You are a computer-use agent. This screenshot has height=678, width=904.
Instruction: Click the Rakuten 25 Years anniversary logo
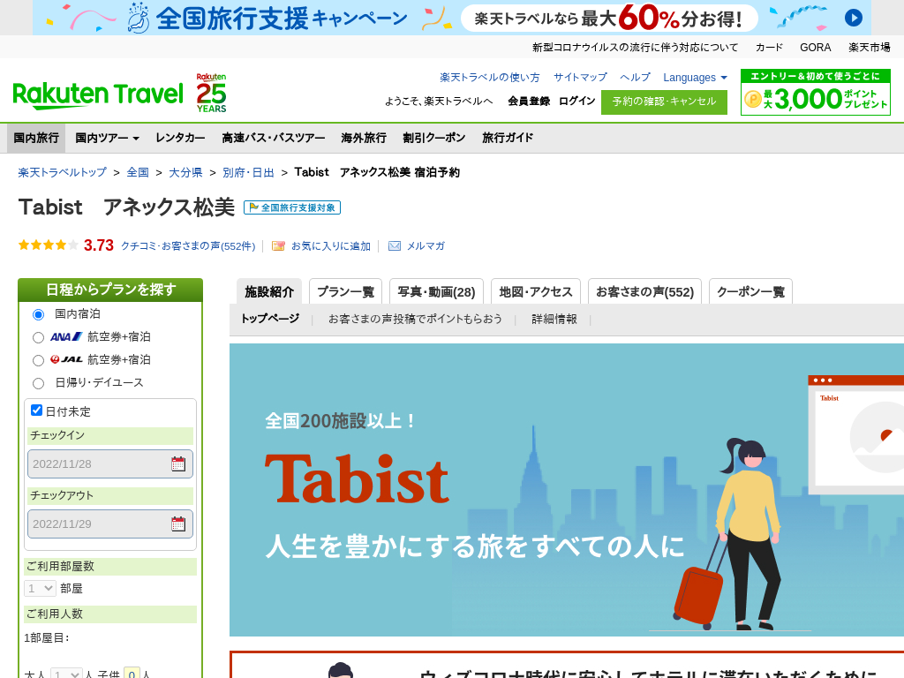click(x=211, y=93)
